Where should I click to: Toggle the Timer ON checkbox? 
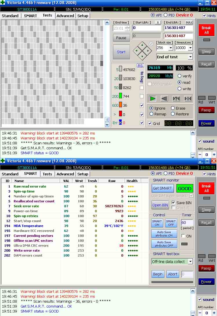183,236
